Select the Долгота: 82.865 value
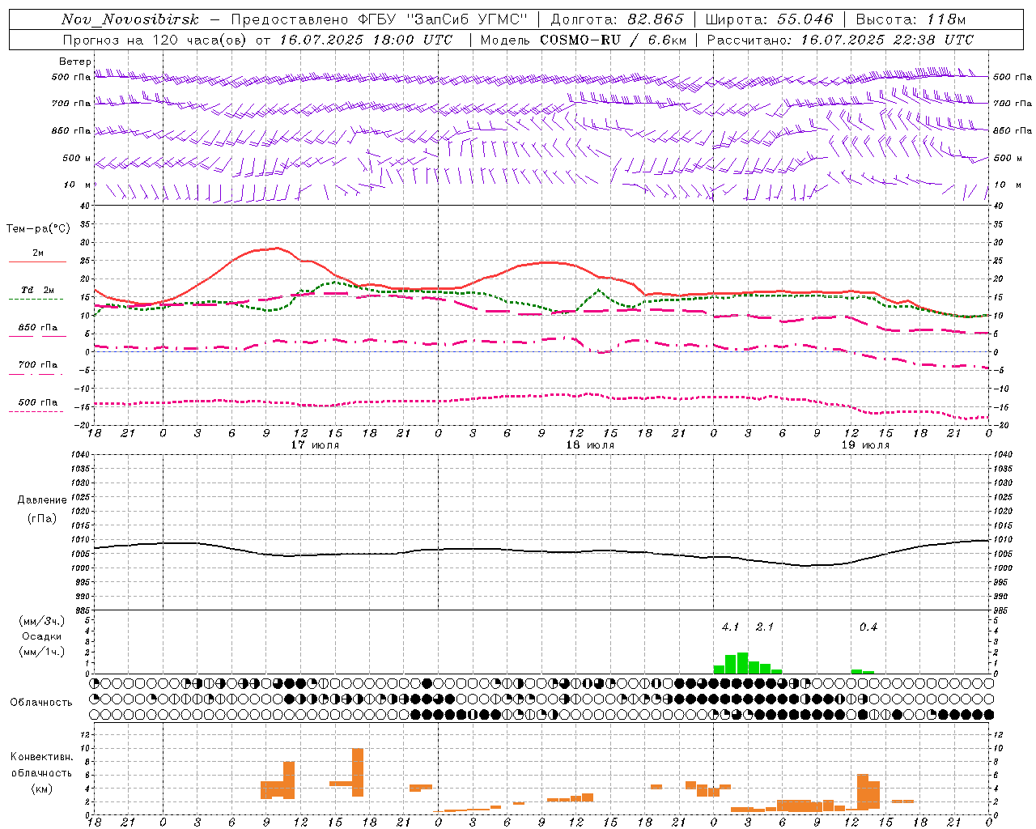Screen dimensions: 1036x829 pos(617,19)
